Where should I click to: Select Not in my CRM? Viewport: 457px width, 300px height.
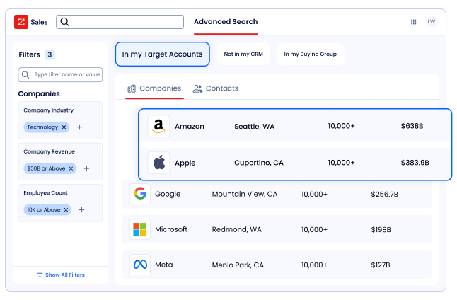click(243, 54)
